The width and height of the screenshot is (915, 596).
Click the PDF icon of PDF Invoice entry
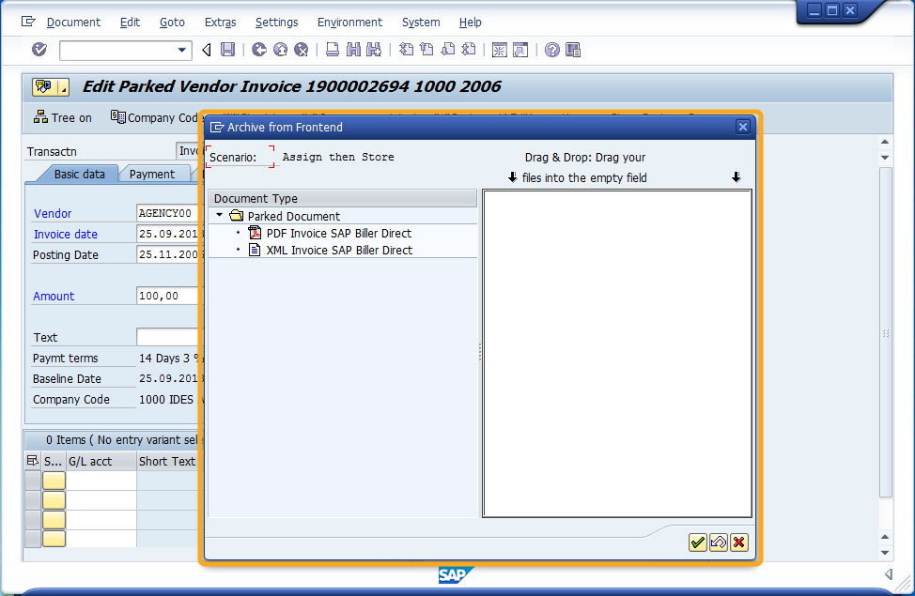coord(255,233)
